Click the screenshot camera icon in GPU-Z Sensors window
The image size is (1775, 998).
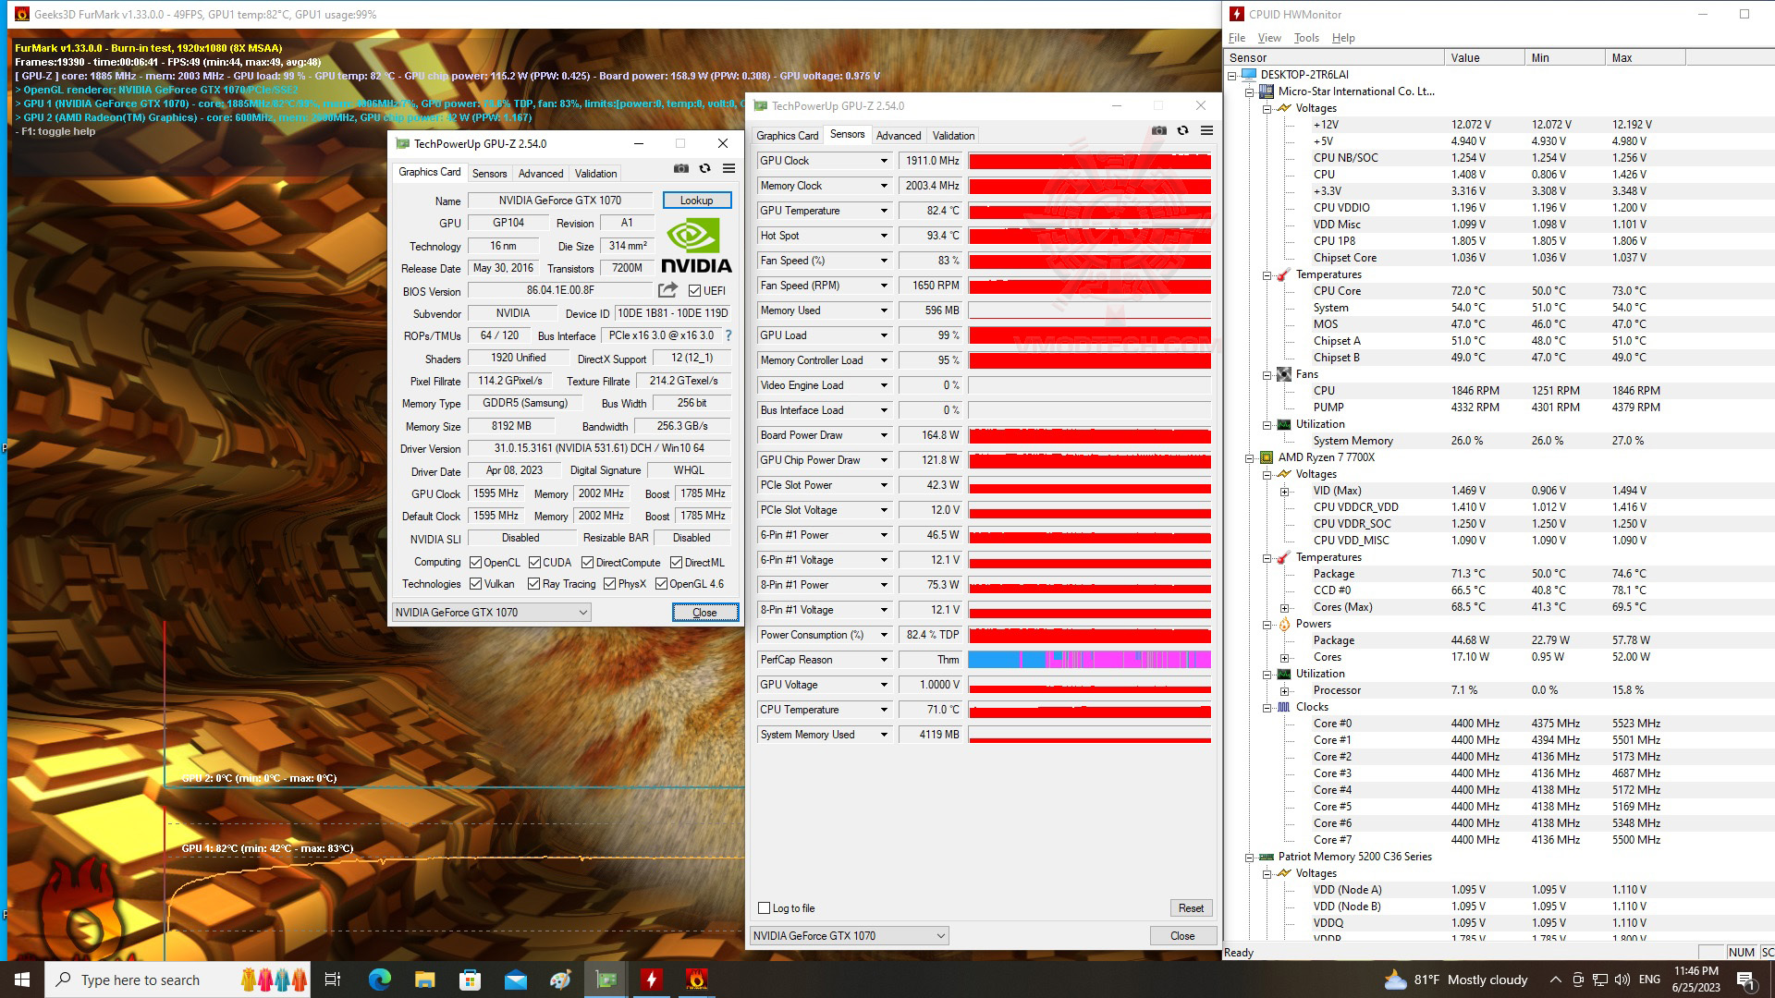[x=1158, y=131]
